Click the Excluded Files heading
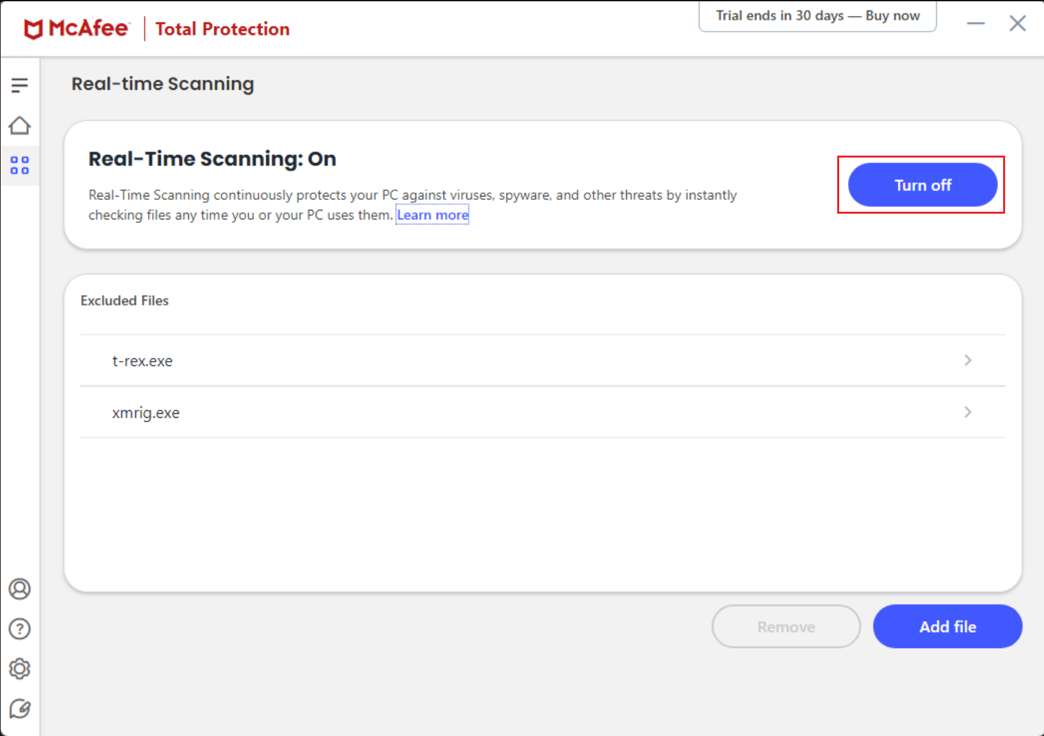The image size is (1044, 736). 124,300
